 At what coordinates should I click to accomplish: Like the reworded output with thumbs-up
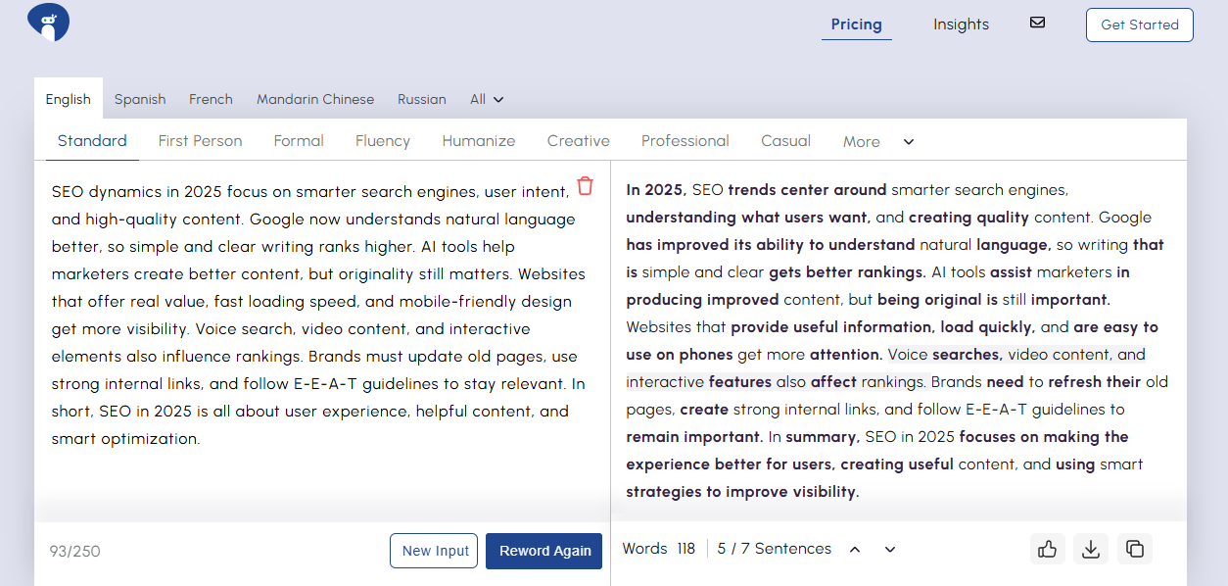pos(1047,549)
